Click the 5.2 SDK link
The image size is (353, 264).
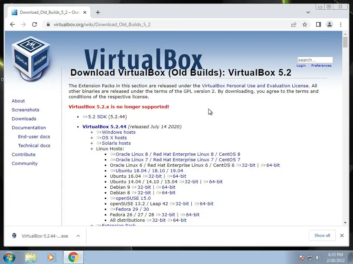[x=97, y=117]
